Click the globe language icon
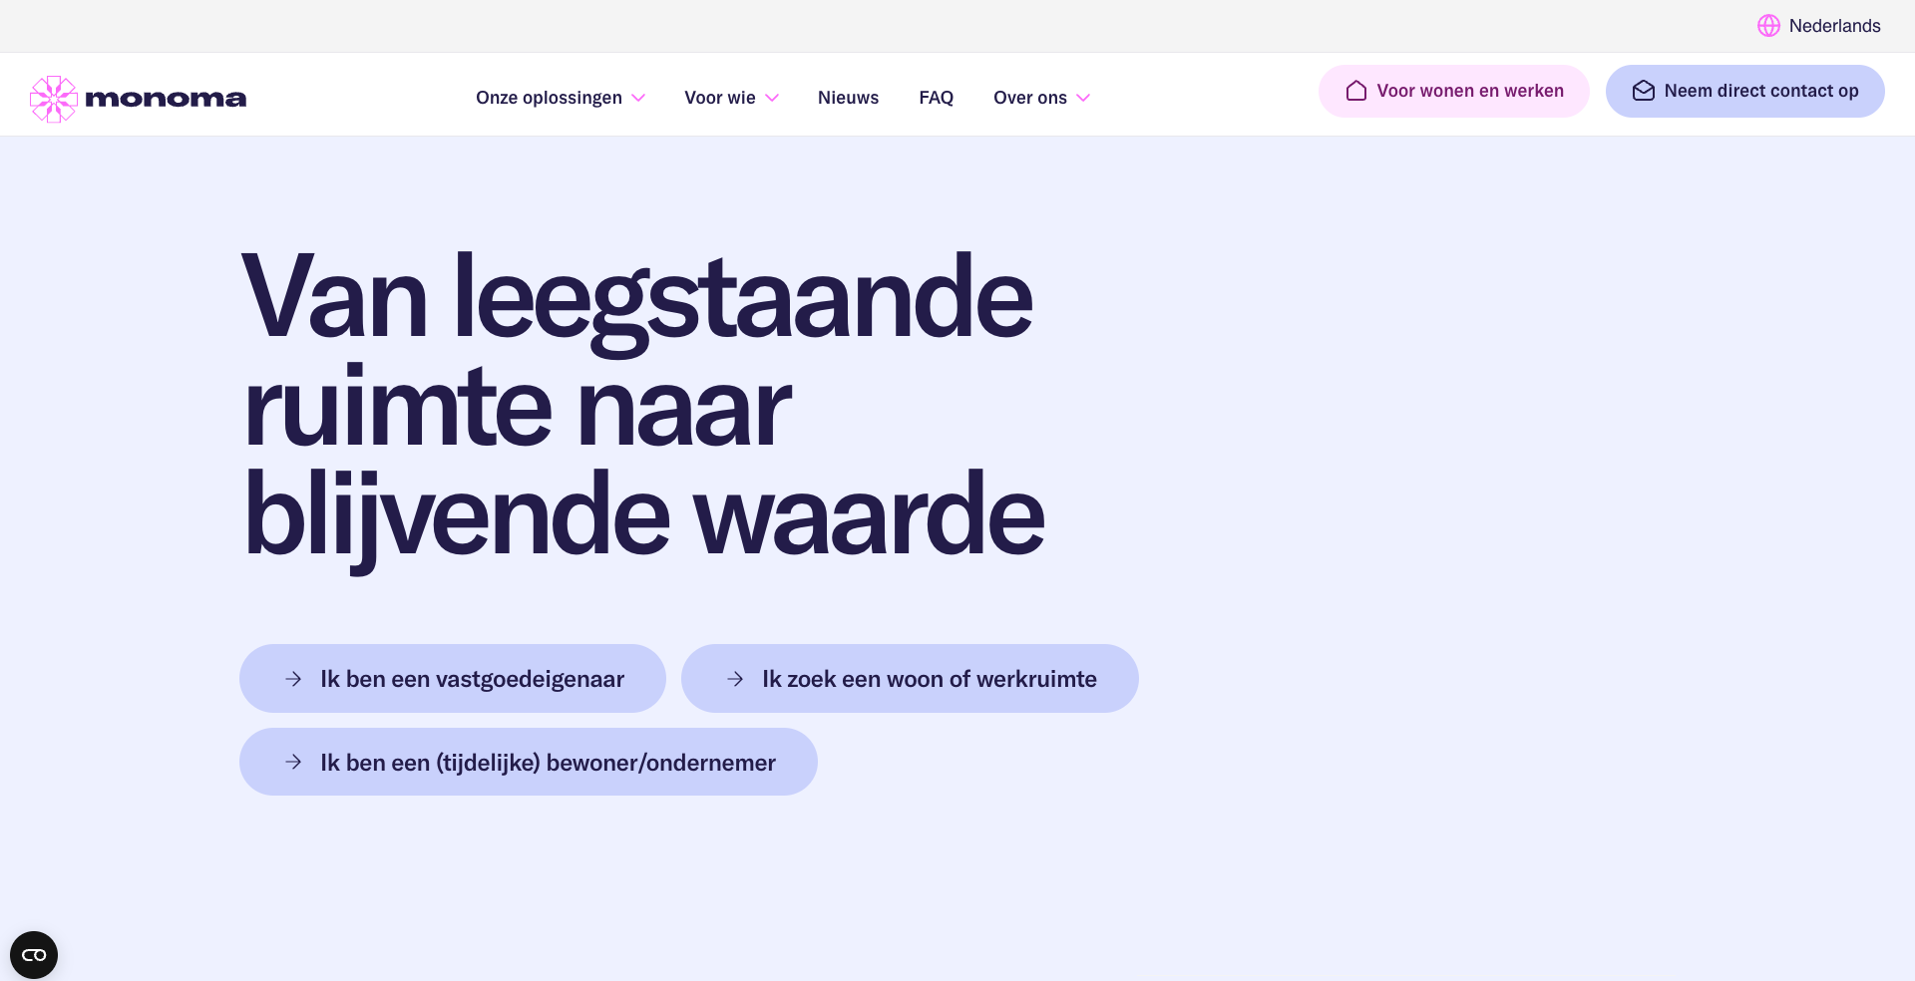This screenshot has width=1915, height=981. [1768, 26]
